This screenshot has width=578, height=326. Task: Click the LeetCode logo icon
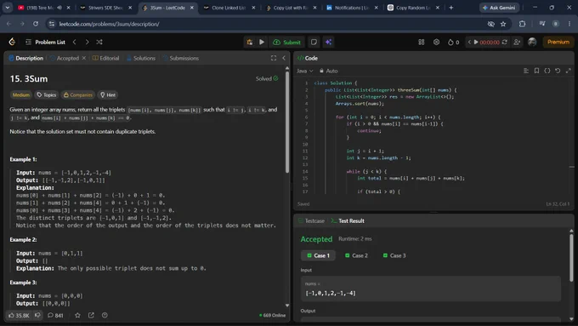[12, 42]
